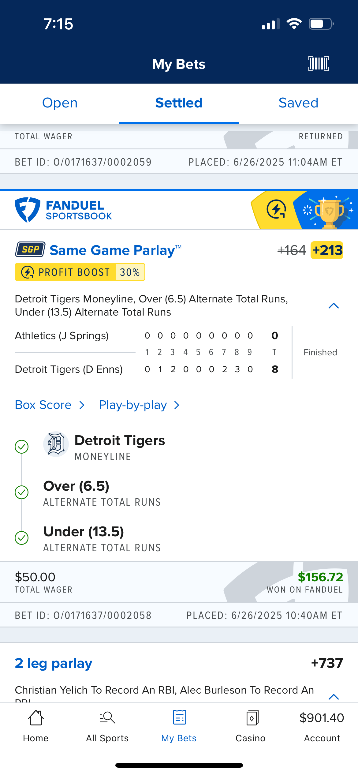
Task: Open the Casino cards icon
Action: point(252,717)
